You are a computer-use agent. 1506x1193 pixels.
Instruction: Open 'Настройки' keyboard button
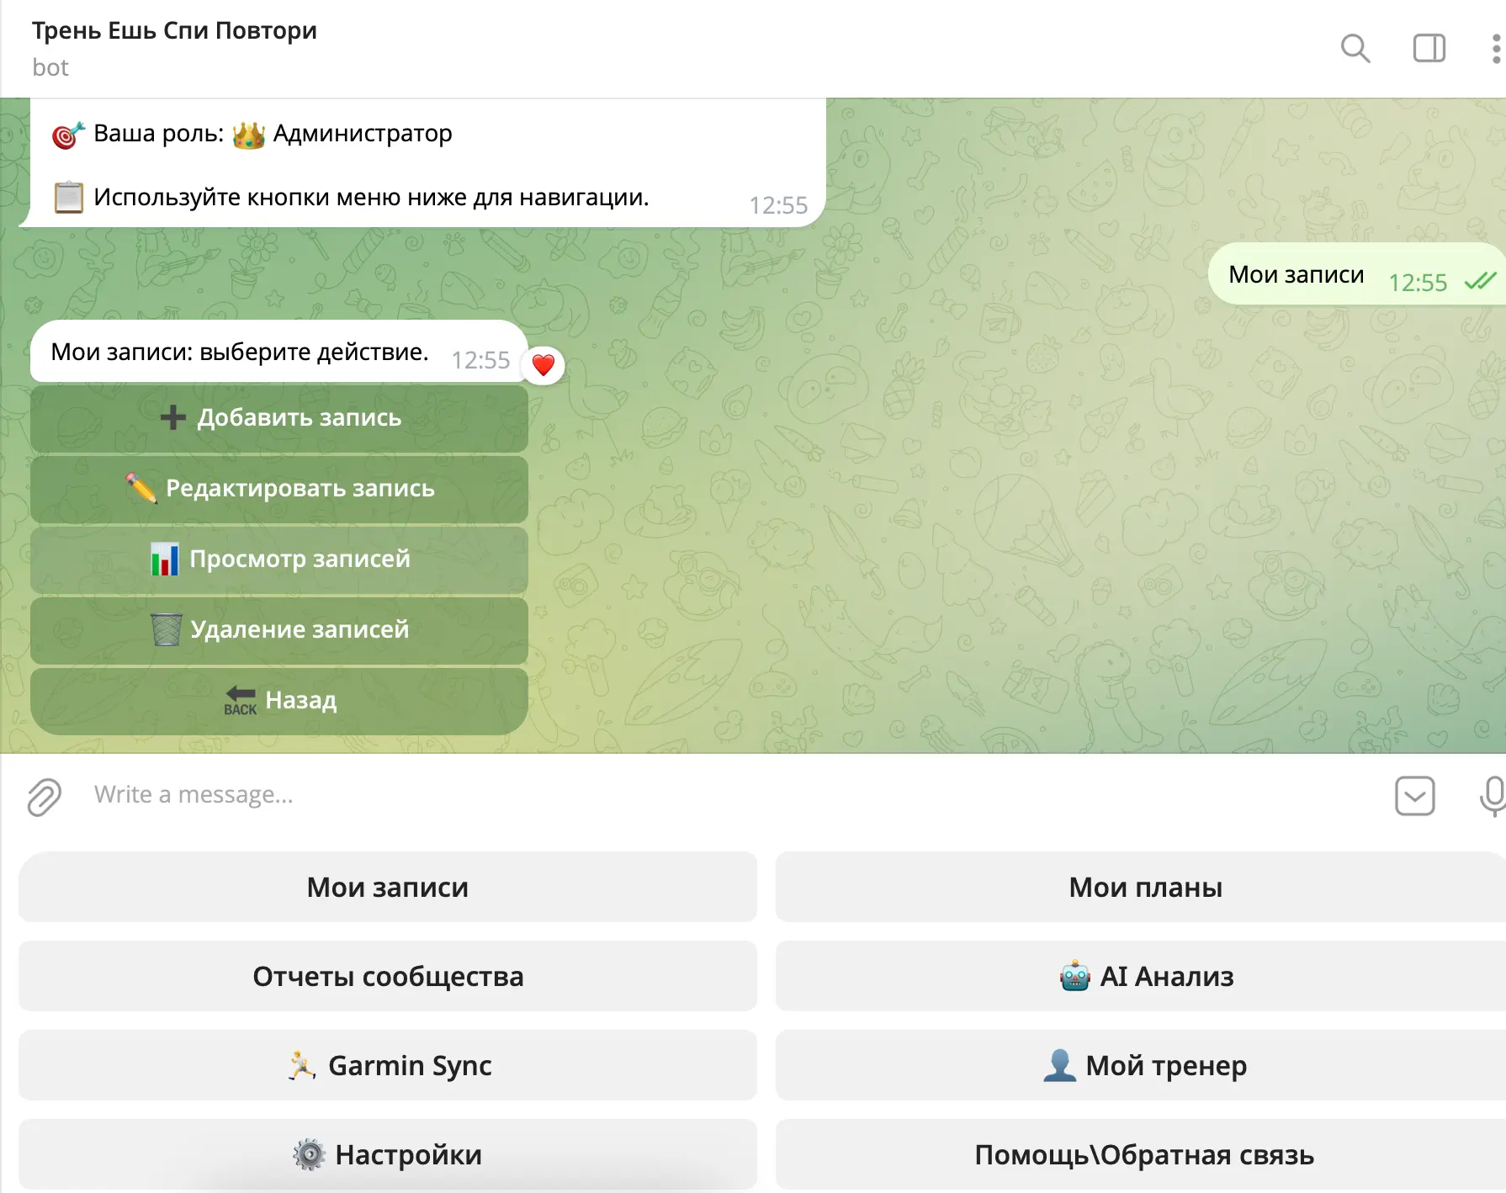388,1154
